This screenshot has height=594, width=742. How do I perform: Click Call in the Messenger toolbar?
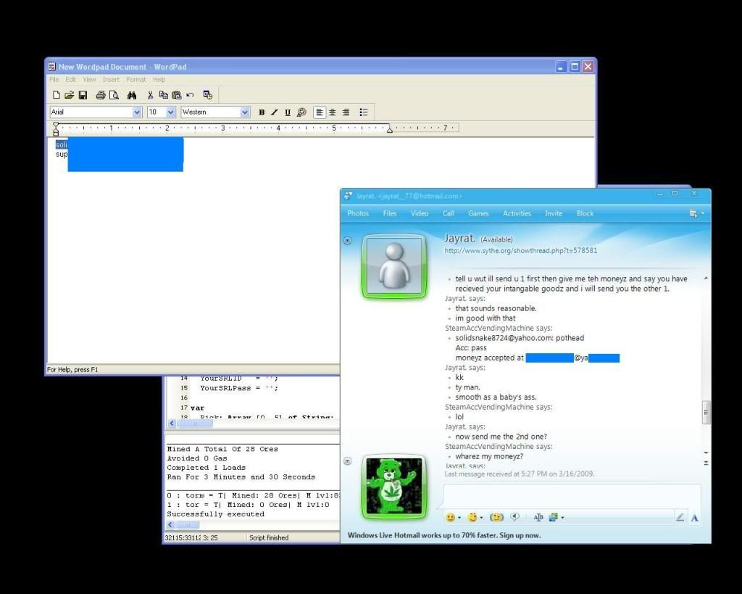(448, 214)
